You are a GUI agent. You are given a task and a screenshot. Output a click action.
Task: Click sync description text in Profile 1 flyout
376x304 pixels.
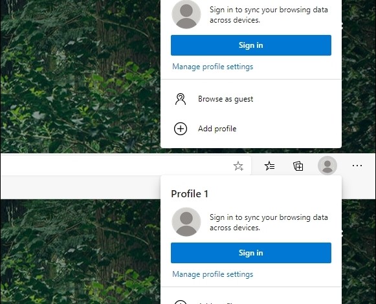click(x=269, y=223)
